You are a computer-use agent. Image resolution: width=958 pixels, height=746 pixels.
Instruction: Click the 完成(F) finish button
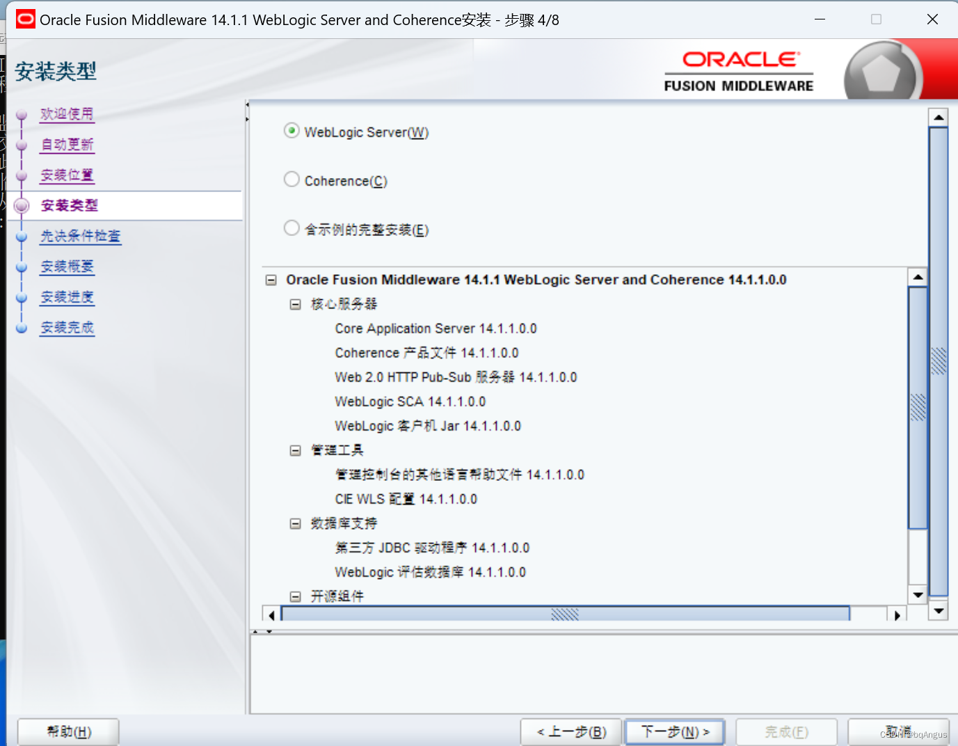tap(786, 732)
